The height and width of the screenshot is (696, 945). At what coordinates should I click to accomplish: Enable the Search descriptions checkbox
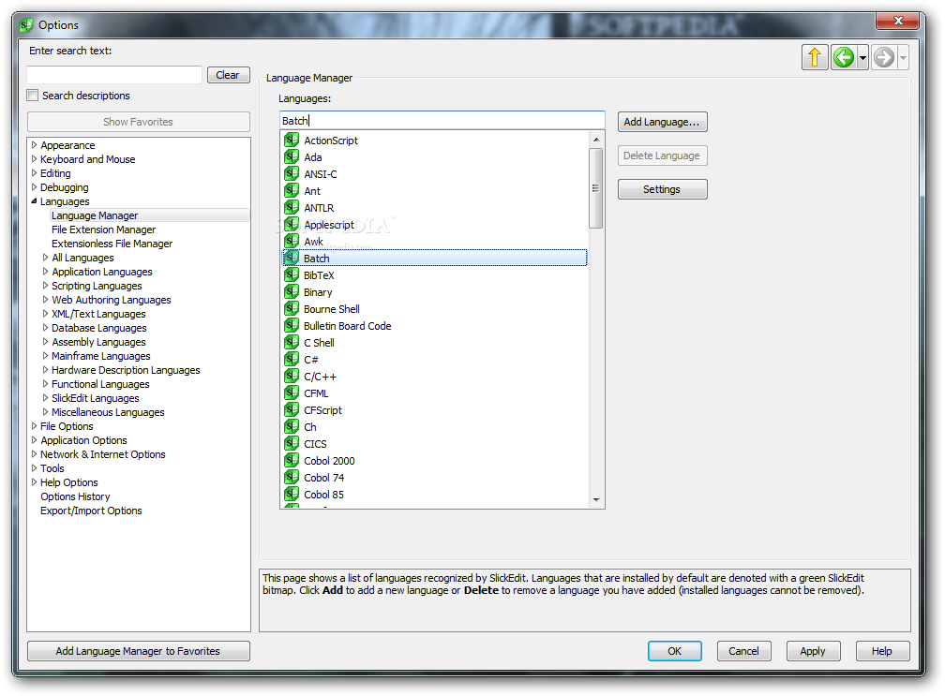click(33, 96)
